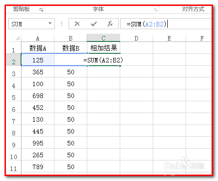Select column C header
The height and width of the screenshot is (181, 218).
tap(103, 38)
